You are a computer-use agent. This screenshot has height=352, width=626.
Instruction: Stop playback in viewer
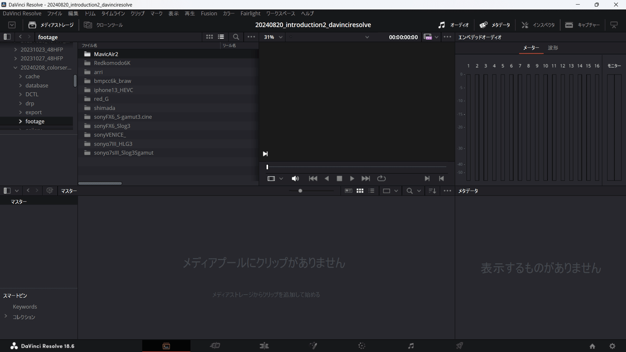pyautogui.click(x=340, y=178)
